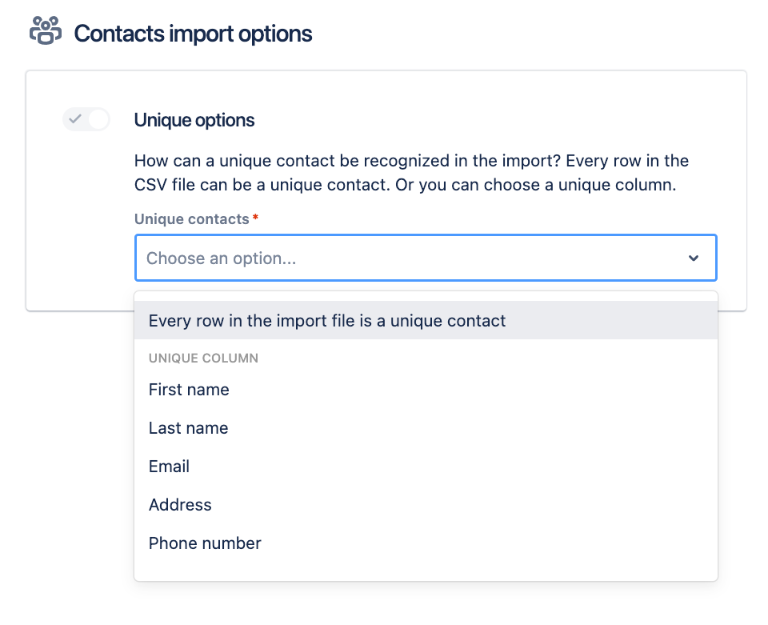768x625 pixels.
Task: Click the 'Unique contacts' field label
Action: click(191, 219)
